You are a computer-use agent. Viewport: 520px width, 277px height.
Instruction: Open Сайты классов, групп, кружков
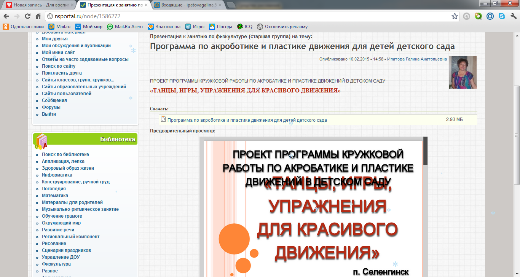tap(78, 80)
